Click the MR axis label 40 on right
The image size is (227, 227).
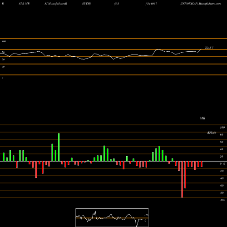point(222,149)
